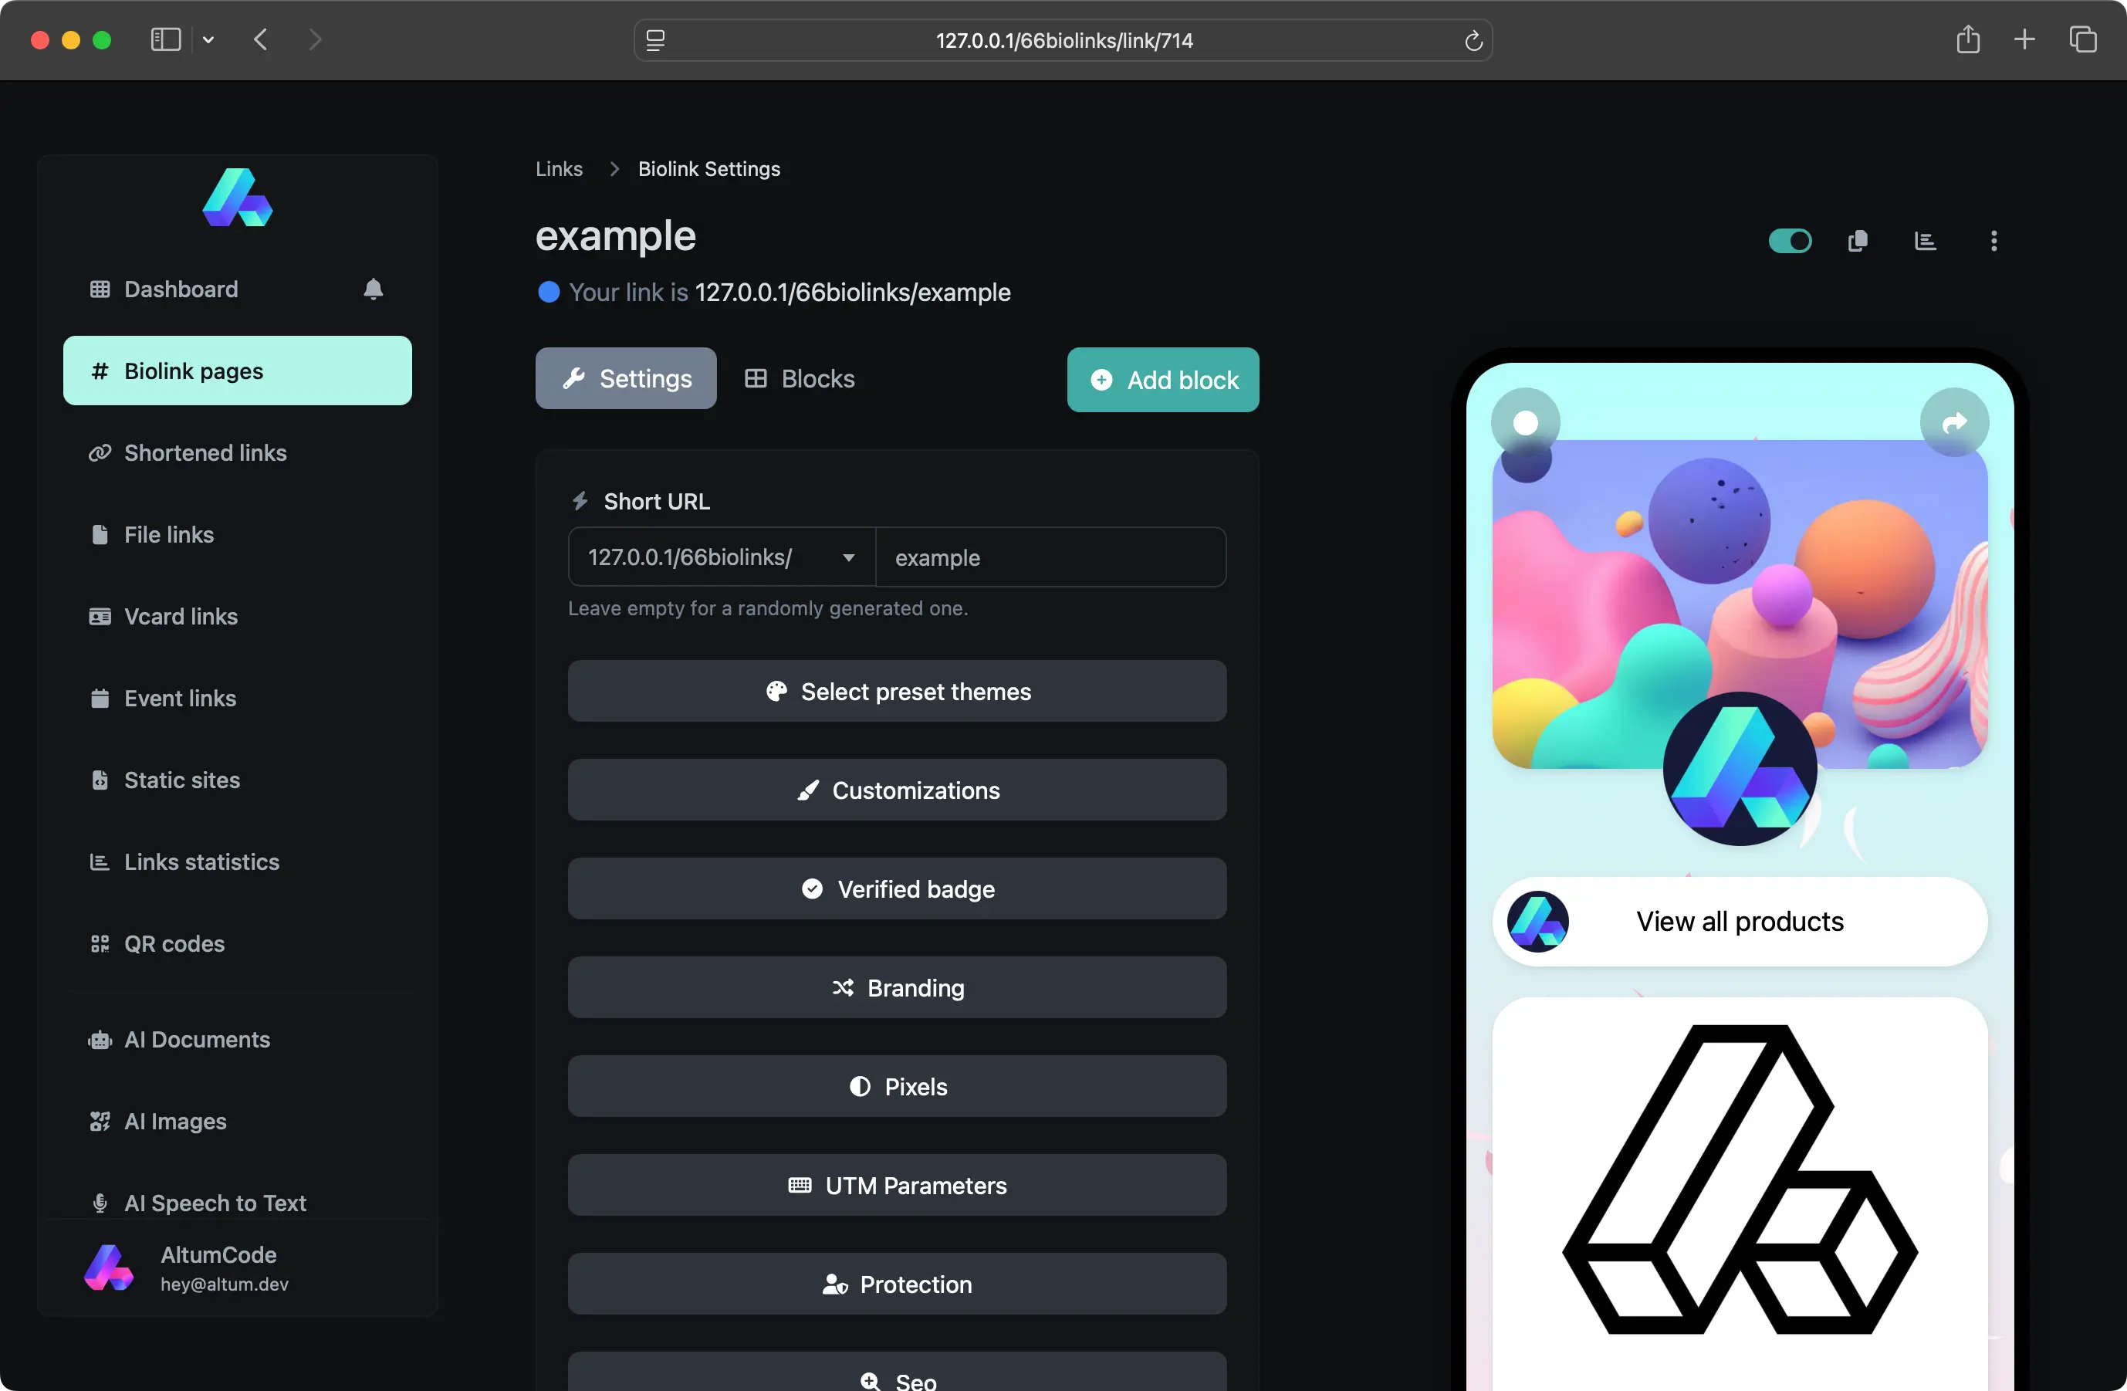Viewport: 2127px width, 1391px height.
Task: Click the notification bell icon
Action: tap(373, 289)
